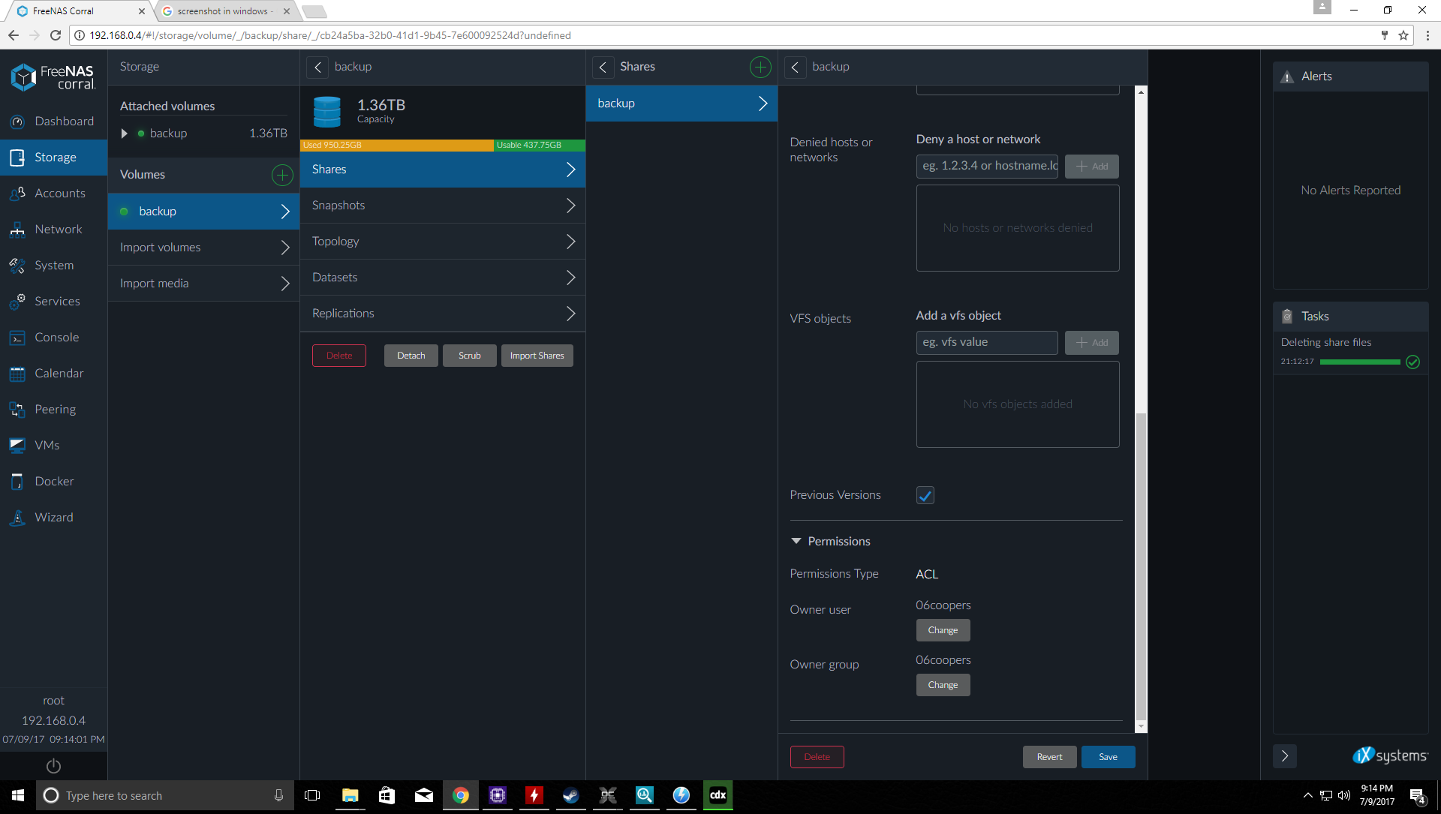This screenshot has width=1441, height=814.
Task: Add vfs object with Add button
Action: (x=1092, y=343)
